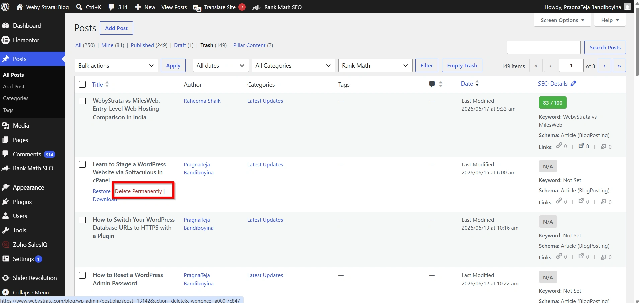Click the Comments bubble icon in sidebar
This screenshot has width=640, height=303.
pos(6,154)
